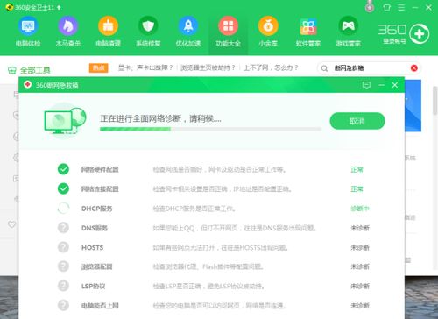The width and height of the screenshot is (438, 319).
Task: Select the LSP协议 row label
Action: (93, 286)
